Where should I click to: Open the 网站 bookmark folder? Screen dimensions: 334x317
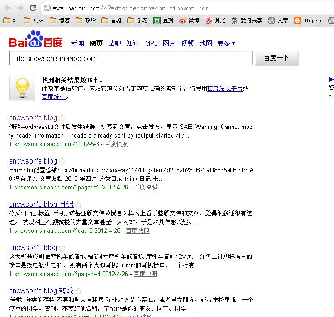(x=34, y=20)
